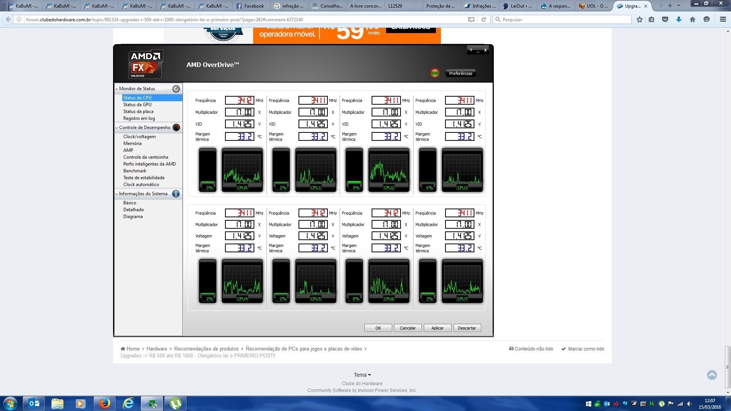Switch to the UOL - O... tab
The image size is (731, 411).
[593, 6]
